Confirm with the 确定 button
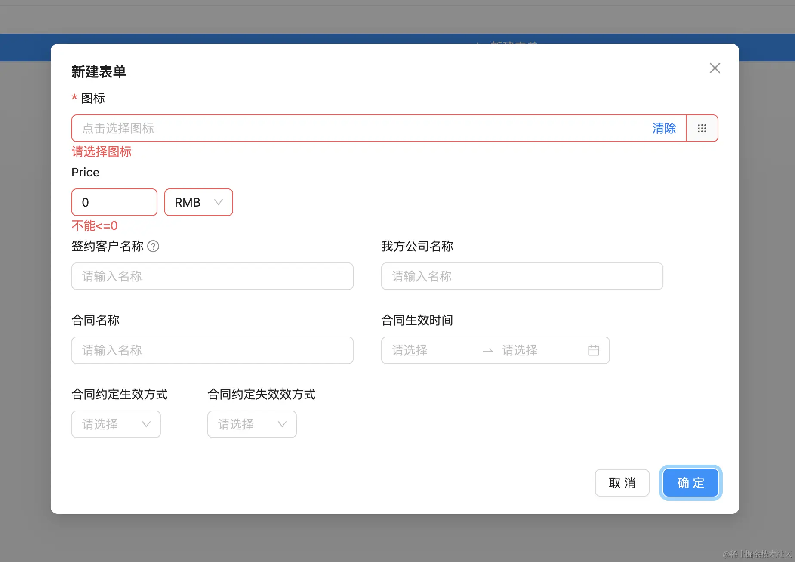This screenshot has height=562, width=795. point(691,483)
